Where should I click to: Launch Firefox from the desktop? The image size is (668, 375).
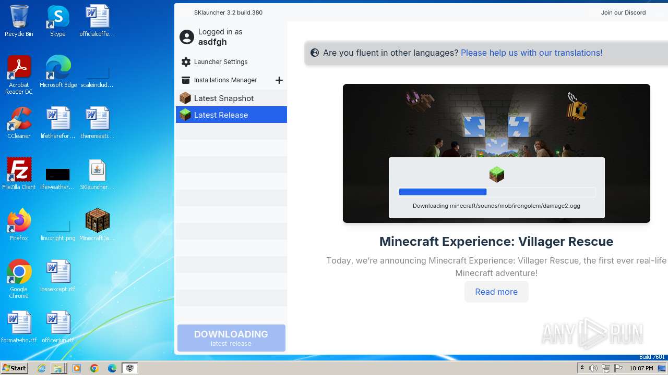pyautogui.click(x=19, y=225)
